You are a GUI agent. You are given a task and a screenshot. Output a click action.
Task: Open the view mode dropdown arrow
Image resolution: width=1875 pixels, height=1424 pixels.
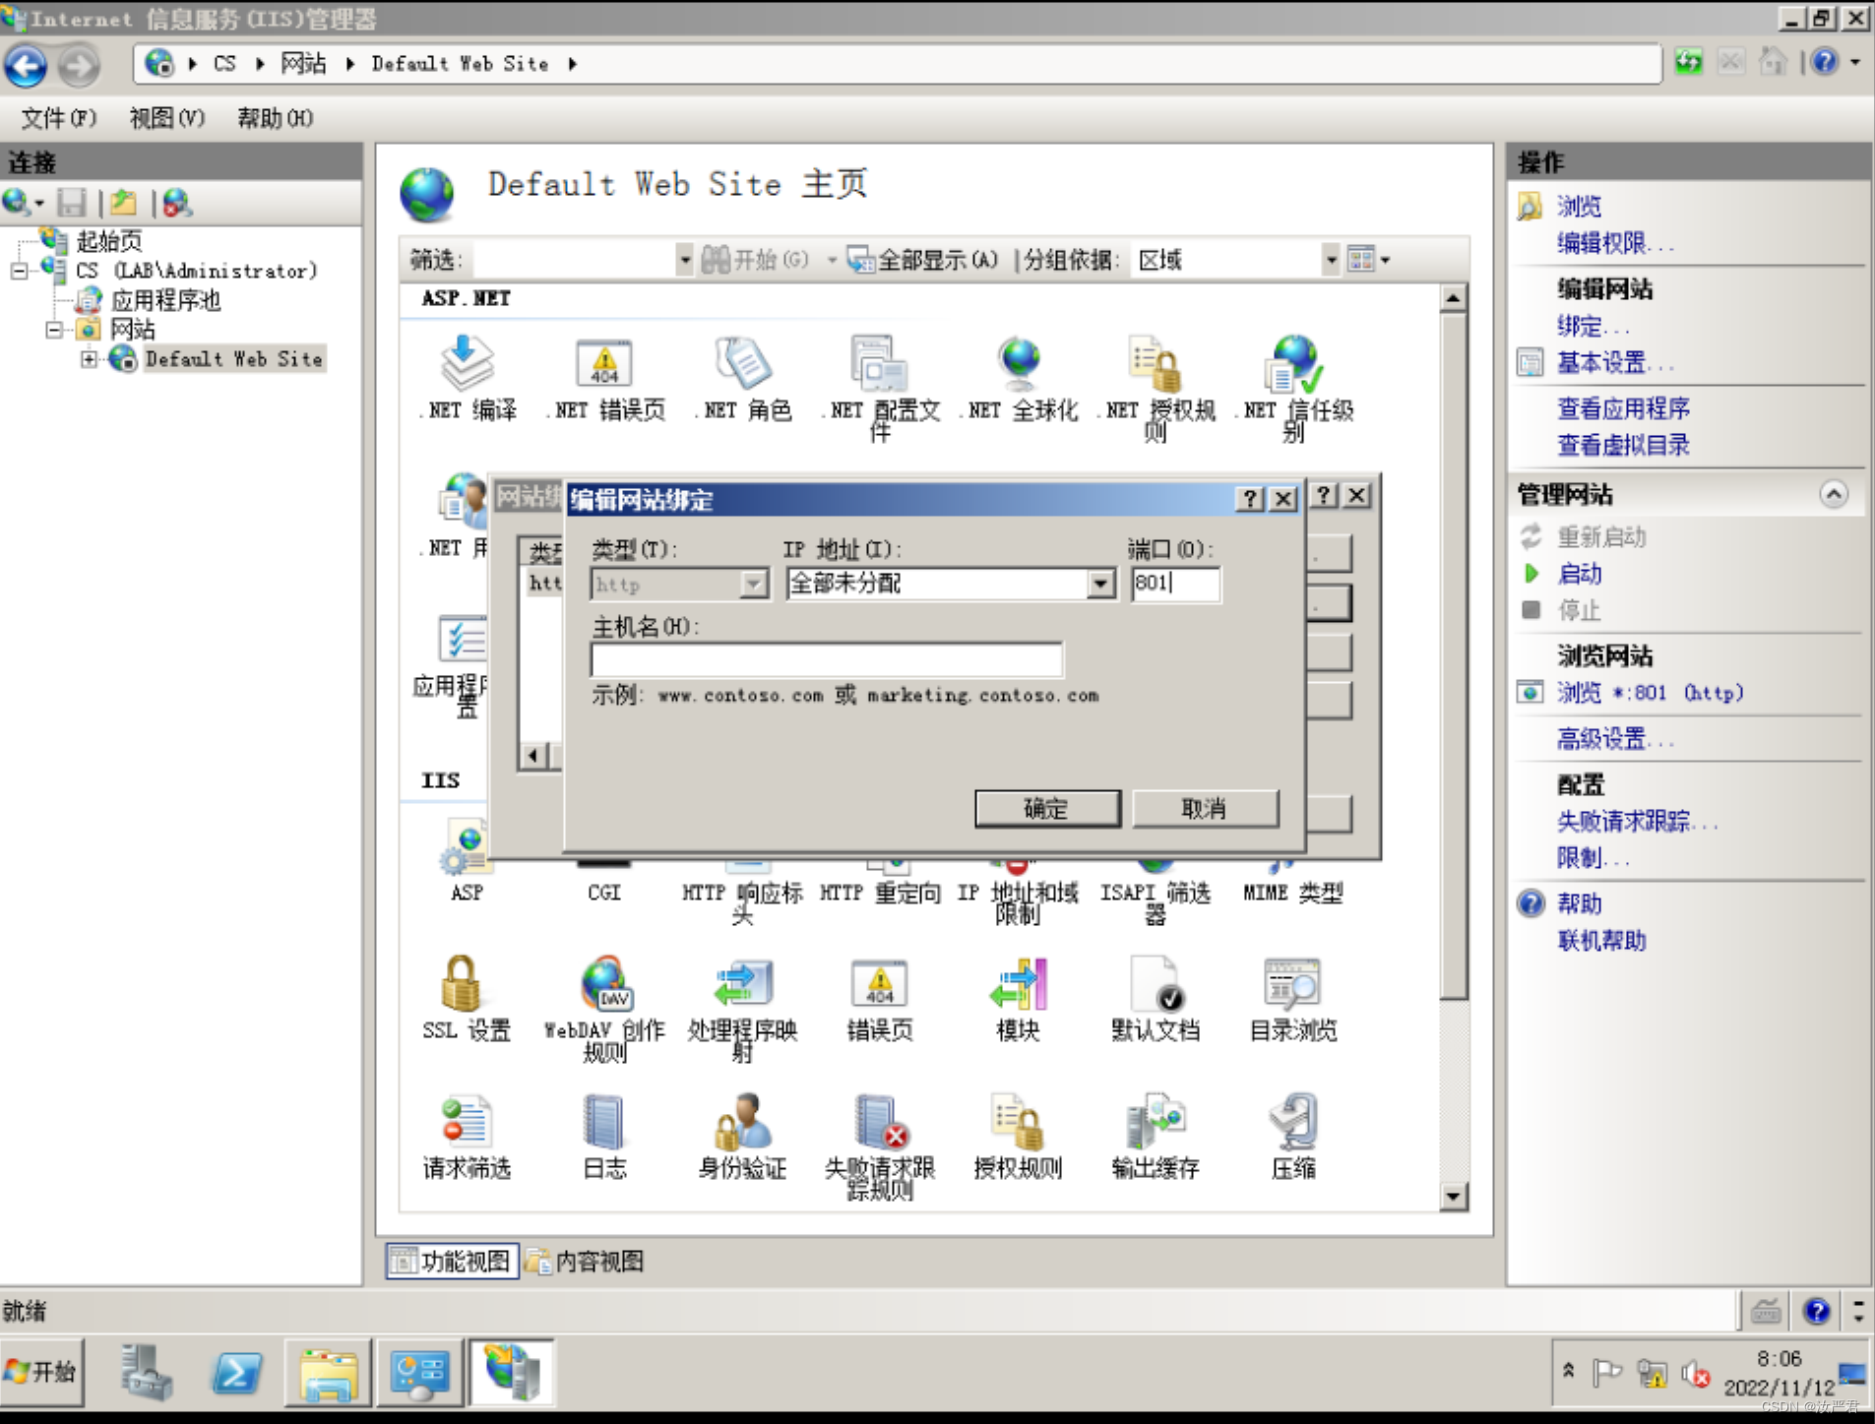[1385, 260]
